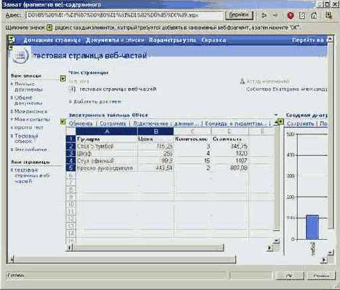Screen dimensions: 340x290
Task: Click the 'Перейти' button beside address field
Action: point(239,15)
